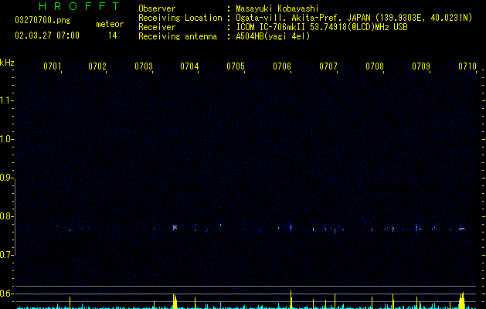
Task: Click the tall yellow intensity peak near 0710
Action: tap(462, 301)
